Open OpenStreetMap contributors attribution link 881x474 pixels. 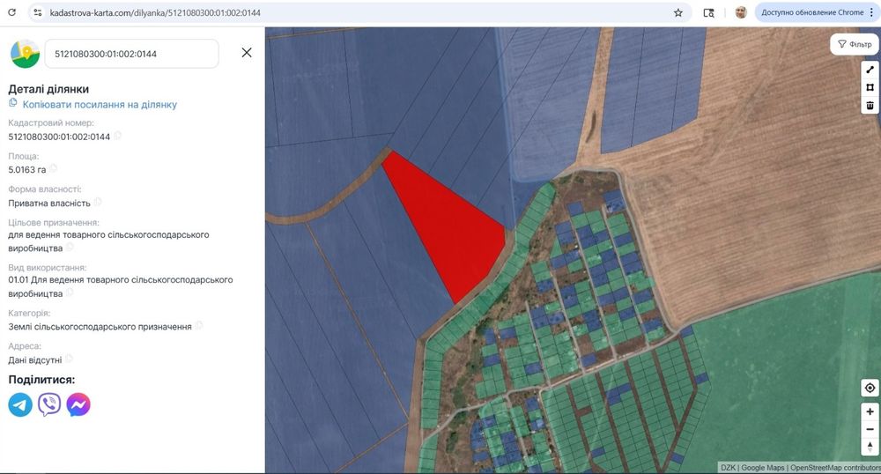[x=835, y=467]
